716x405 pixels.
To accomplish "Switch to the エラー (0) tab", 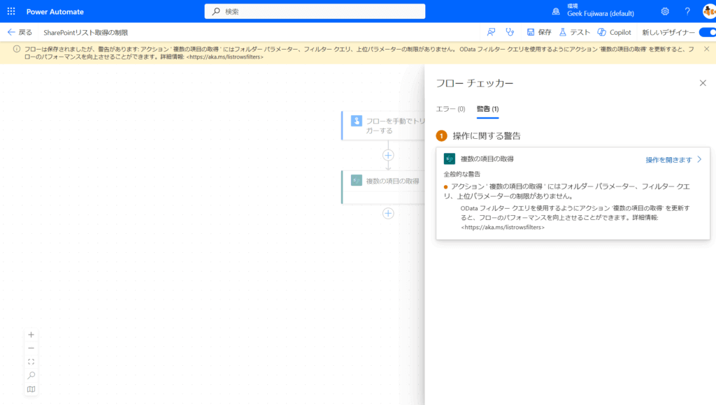I will point(450,108).
